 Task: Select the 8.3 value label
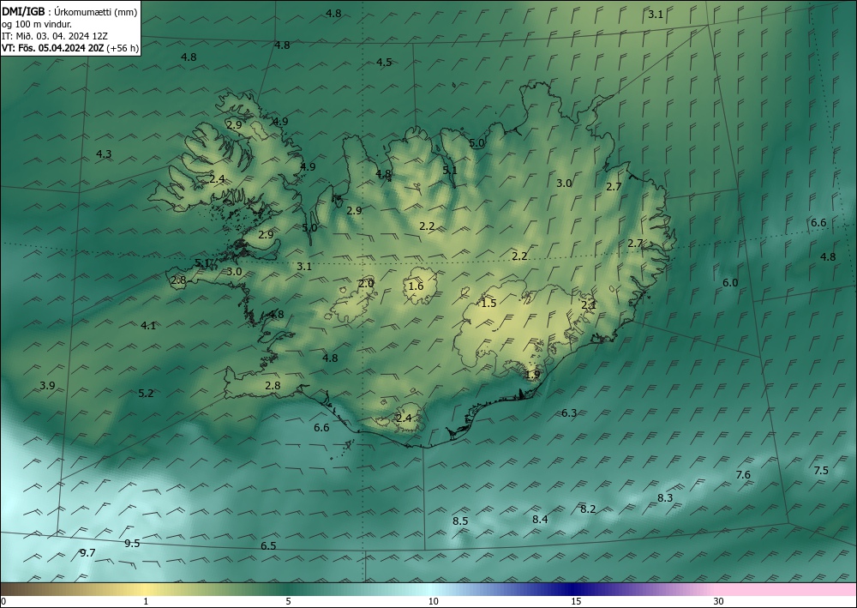(x=665, y=498)
